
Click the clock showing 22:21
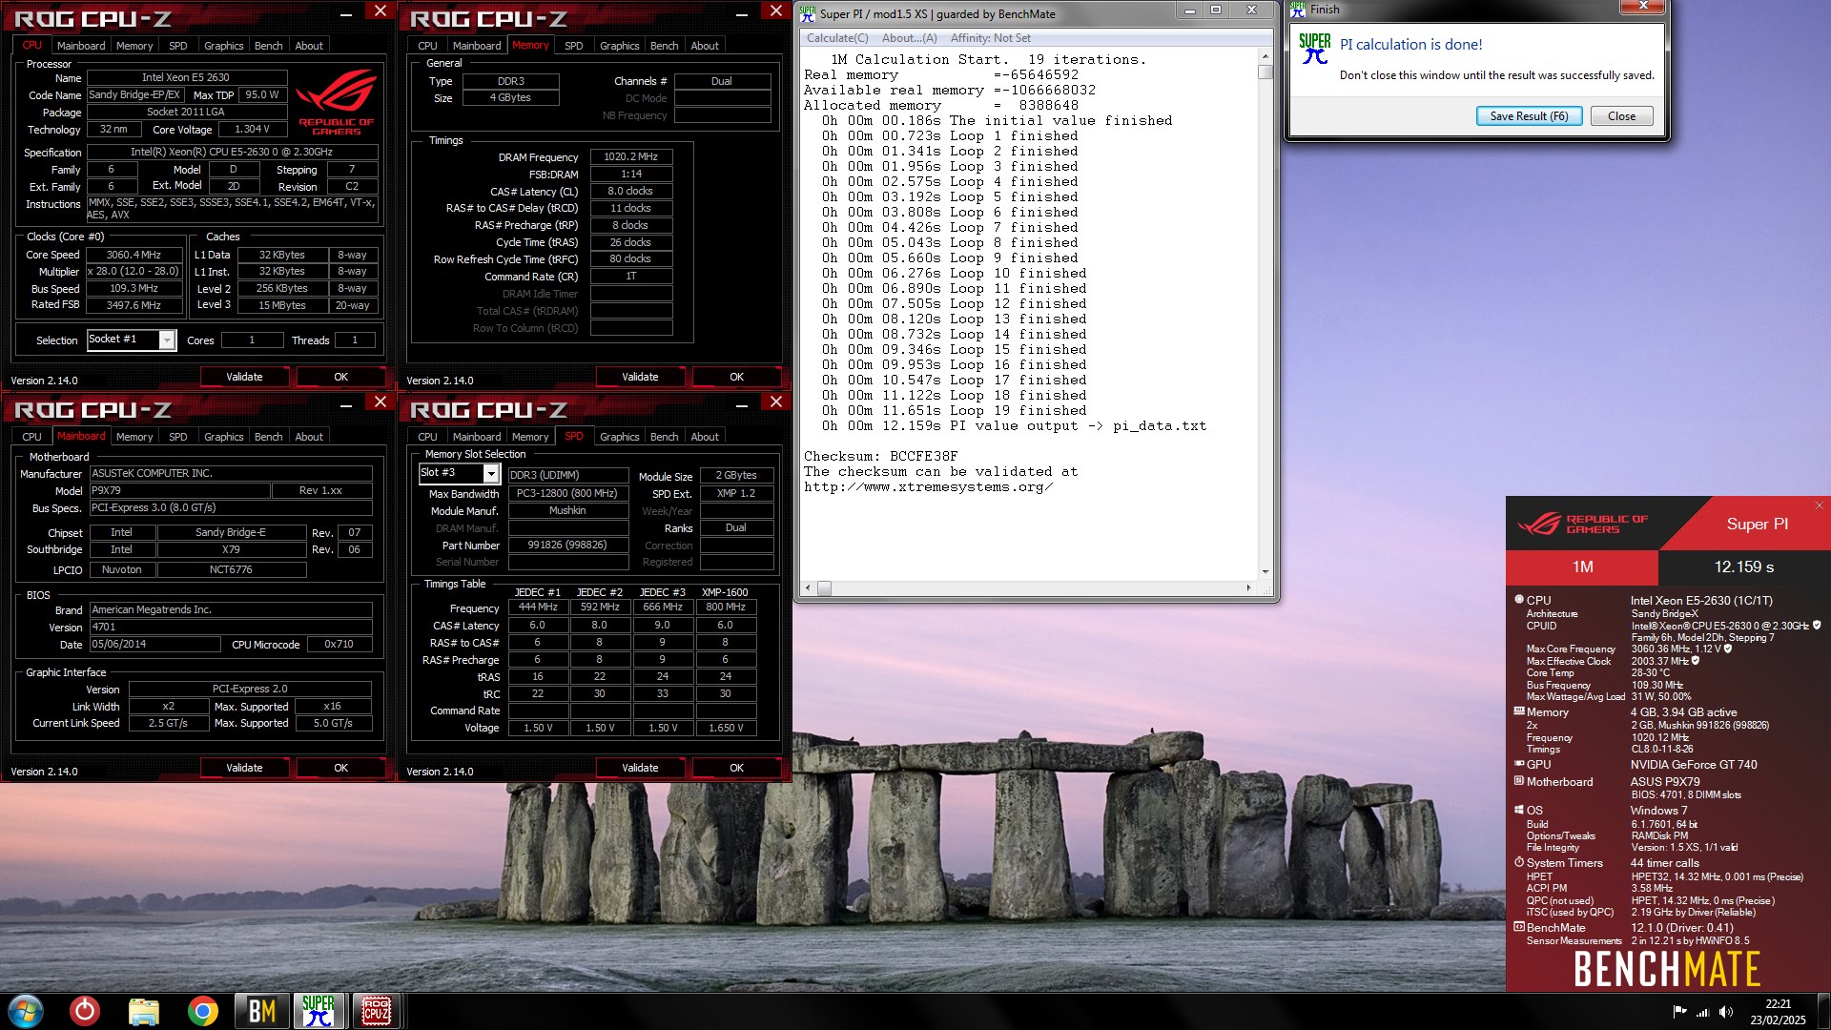pyautogui.click(x=1778, y=1004)
